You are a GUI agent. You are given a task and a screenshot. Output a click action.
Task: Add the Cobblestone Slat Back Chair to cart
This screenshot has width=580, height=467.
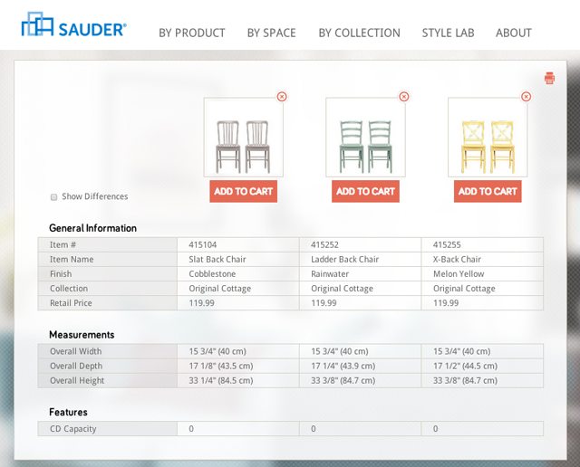(x=244, y=191)
